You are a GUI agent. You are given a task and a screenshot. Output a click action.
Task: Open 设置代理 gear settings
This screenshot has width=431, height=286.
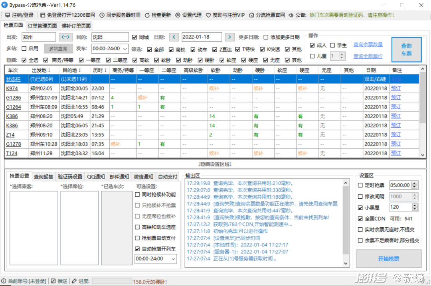pyautogui.click(x=178, y=15)
